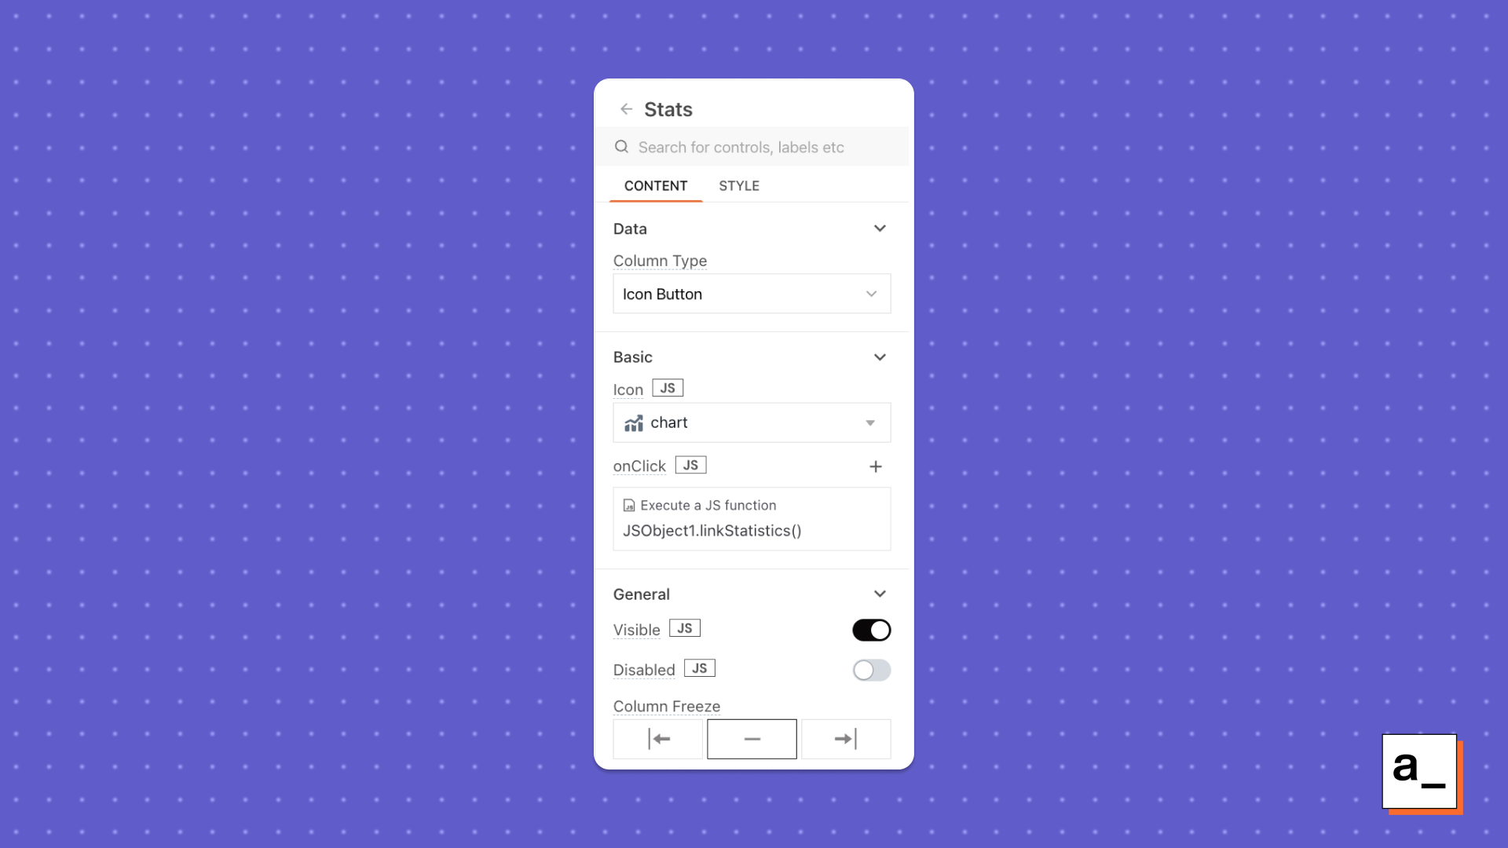Toggle the Visible switch on
The width and height of the screenshot is (1508, 848).
point(870,630)
